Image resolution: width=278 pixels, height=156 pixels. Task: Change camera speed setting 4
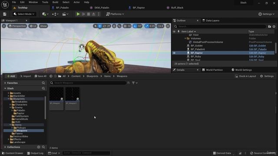pos(160,26)
